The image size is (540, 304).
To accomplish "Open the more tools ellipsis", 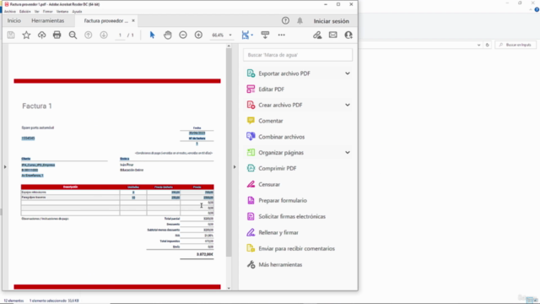I will [281, 35].
